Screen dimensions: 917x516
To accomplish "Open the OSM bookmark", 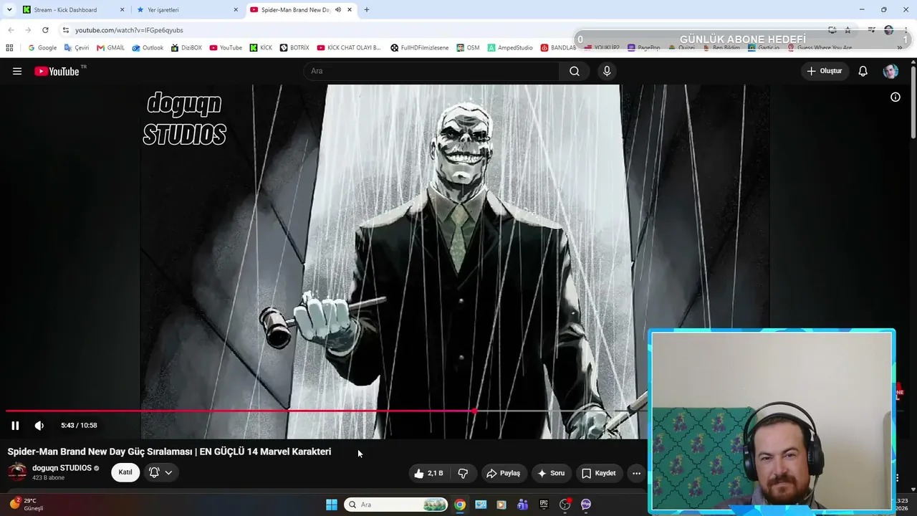I will [468, 48].
